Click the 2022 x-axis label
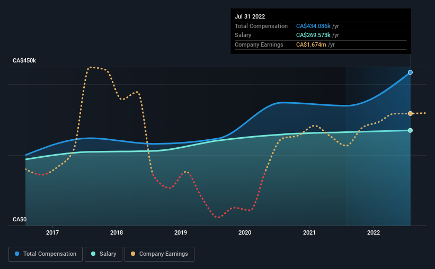Screen dimensions: 435x269 (374, 232)
